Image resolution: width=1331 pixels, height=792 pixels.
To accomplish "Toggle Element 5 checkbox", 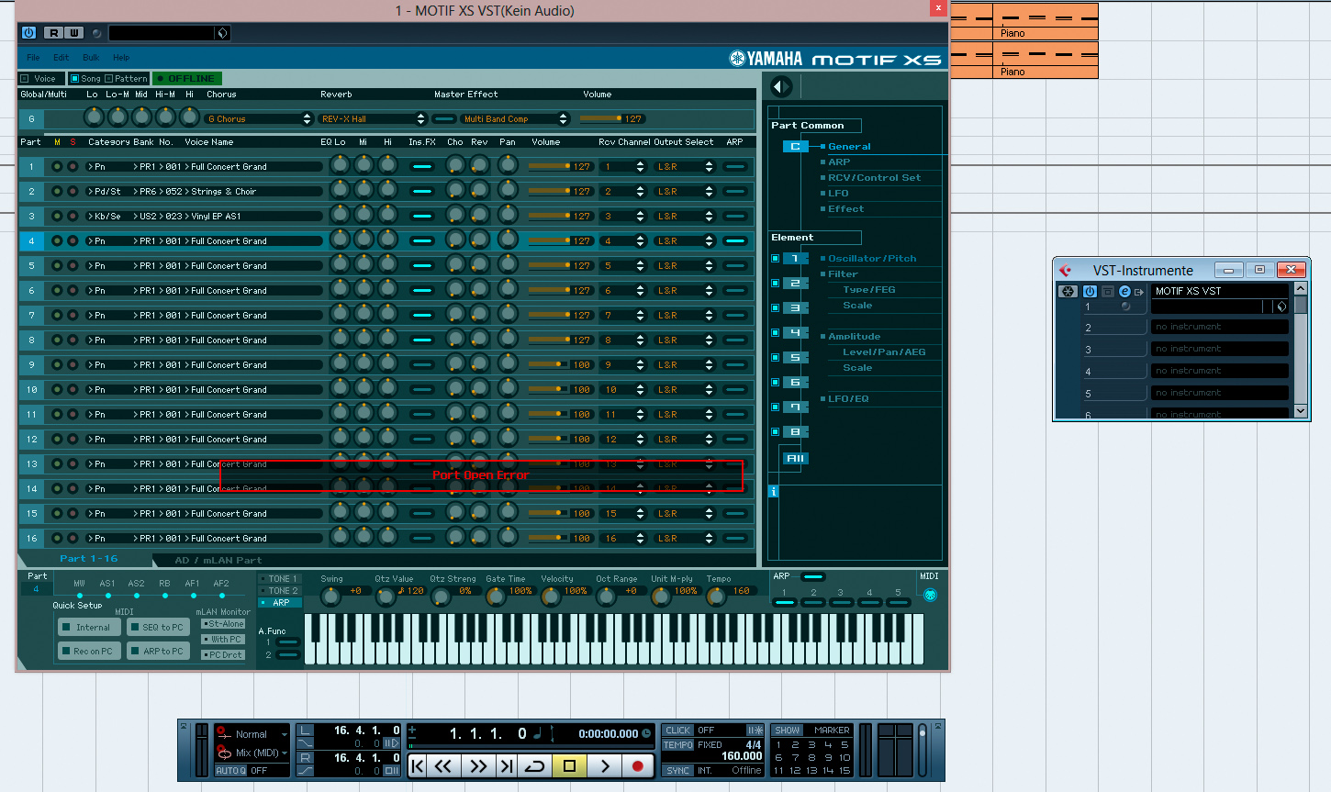I will tap(775, 358).
